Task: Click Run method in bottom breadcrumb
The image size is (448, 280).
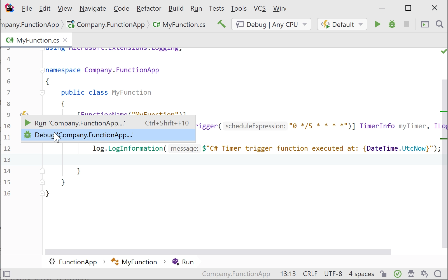Action: 183,262
